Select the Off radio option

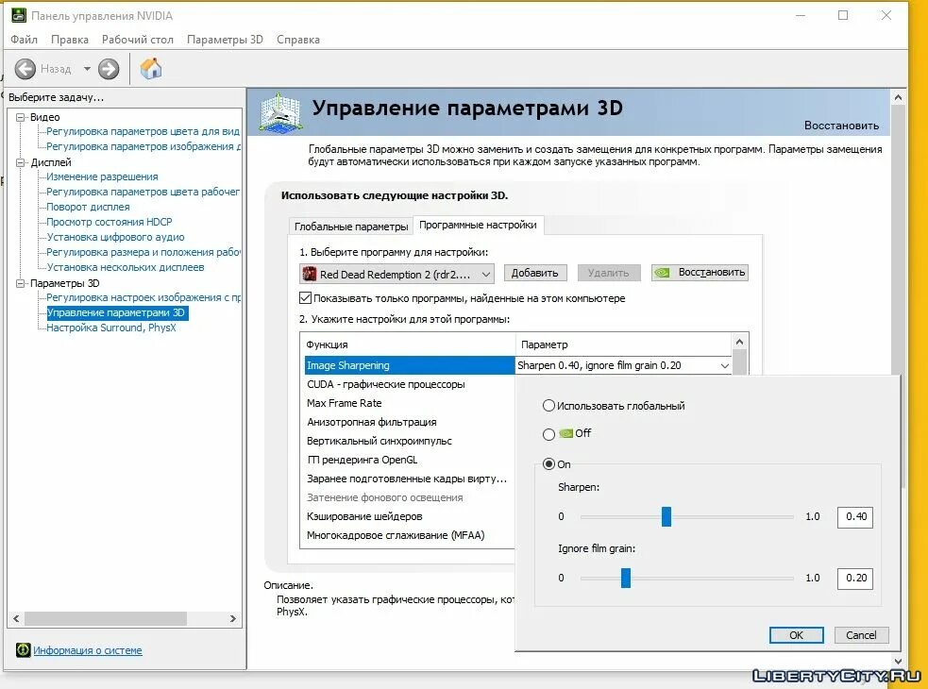[x=548, y=434]
